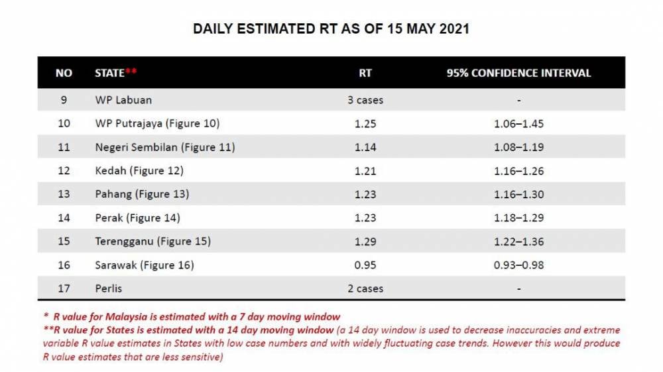Viewport: 663px width, 372px height.
Task: Click Sarawak (Figure 16) entry
Action: pos(144,265)
